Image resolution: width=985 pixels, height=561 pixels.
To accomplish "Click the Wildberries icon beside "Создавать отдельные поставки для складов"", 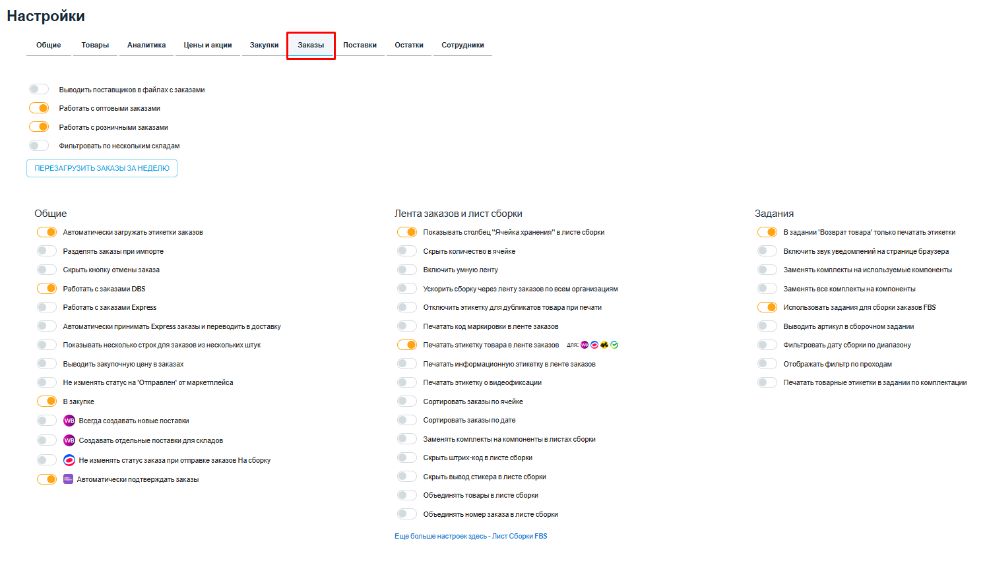I will click(x=69, y=440).
